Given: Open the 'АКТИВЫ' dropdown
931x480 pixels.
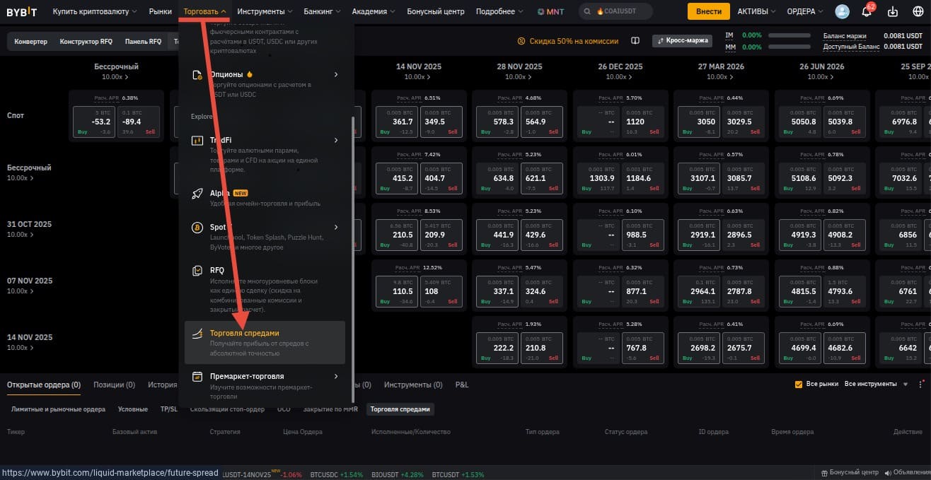Looking at the screenshot, I should 756,11.
